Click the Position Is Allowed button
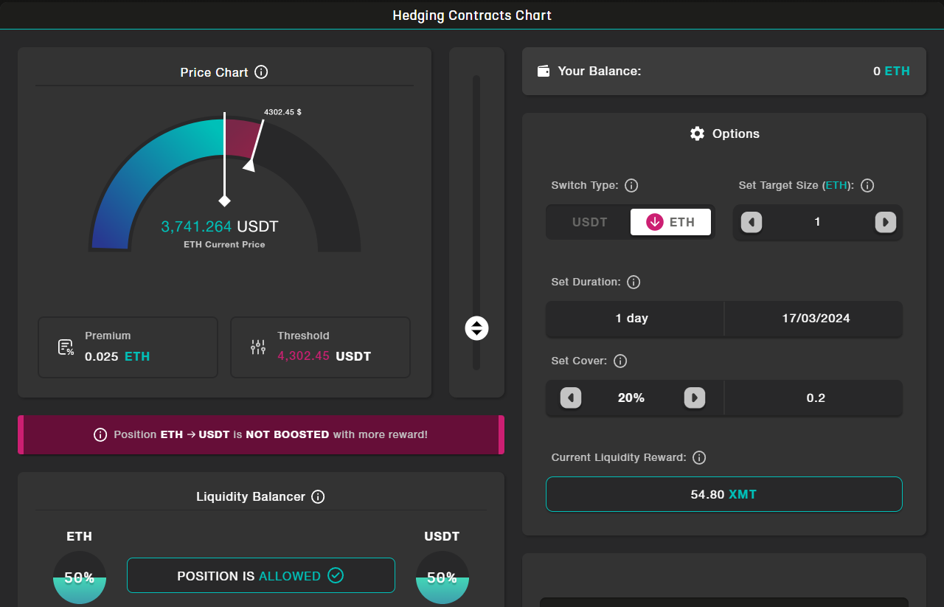The height and width of the screenshot is (607, 944). [x=260, y=575]
